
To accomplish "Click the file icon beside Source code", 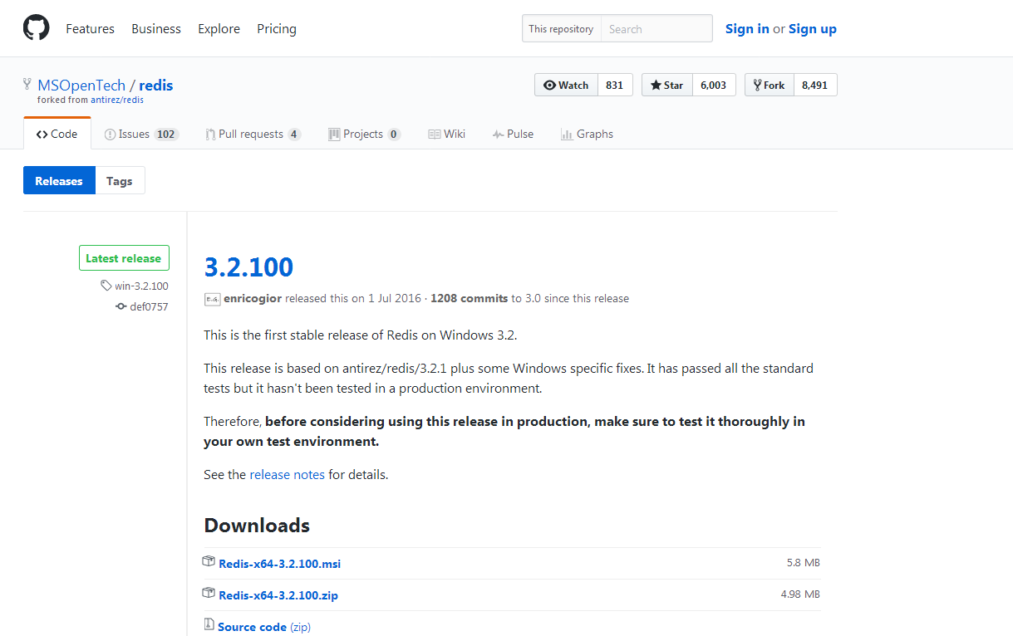I will point(209,624).
